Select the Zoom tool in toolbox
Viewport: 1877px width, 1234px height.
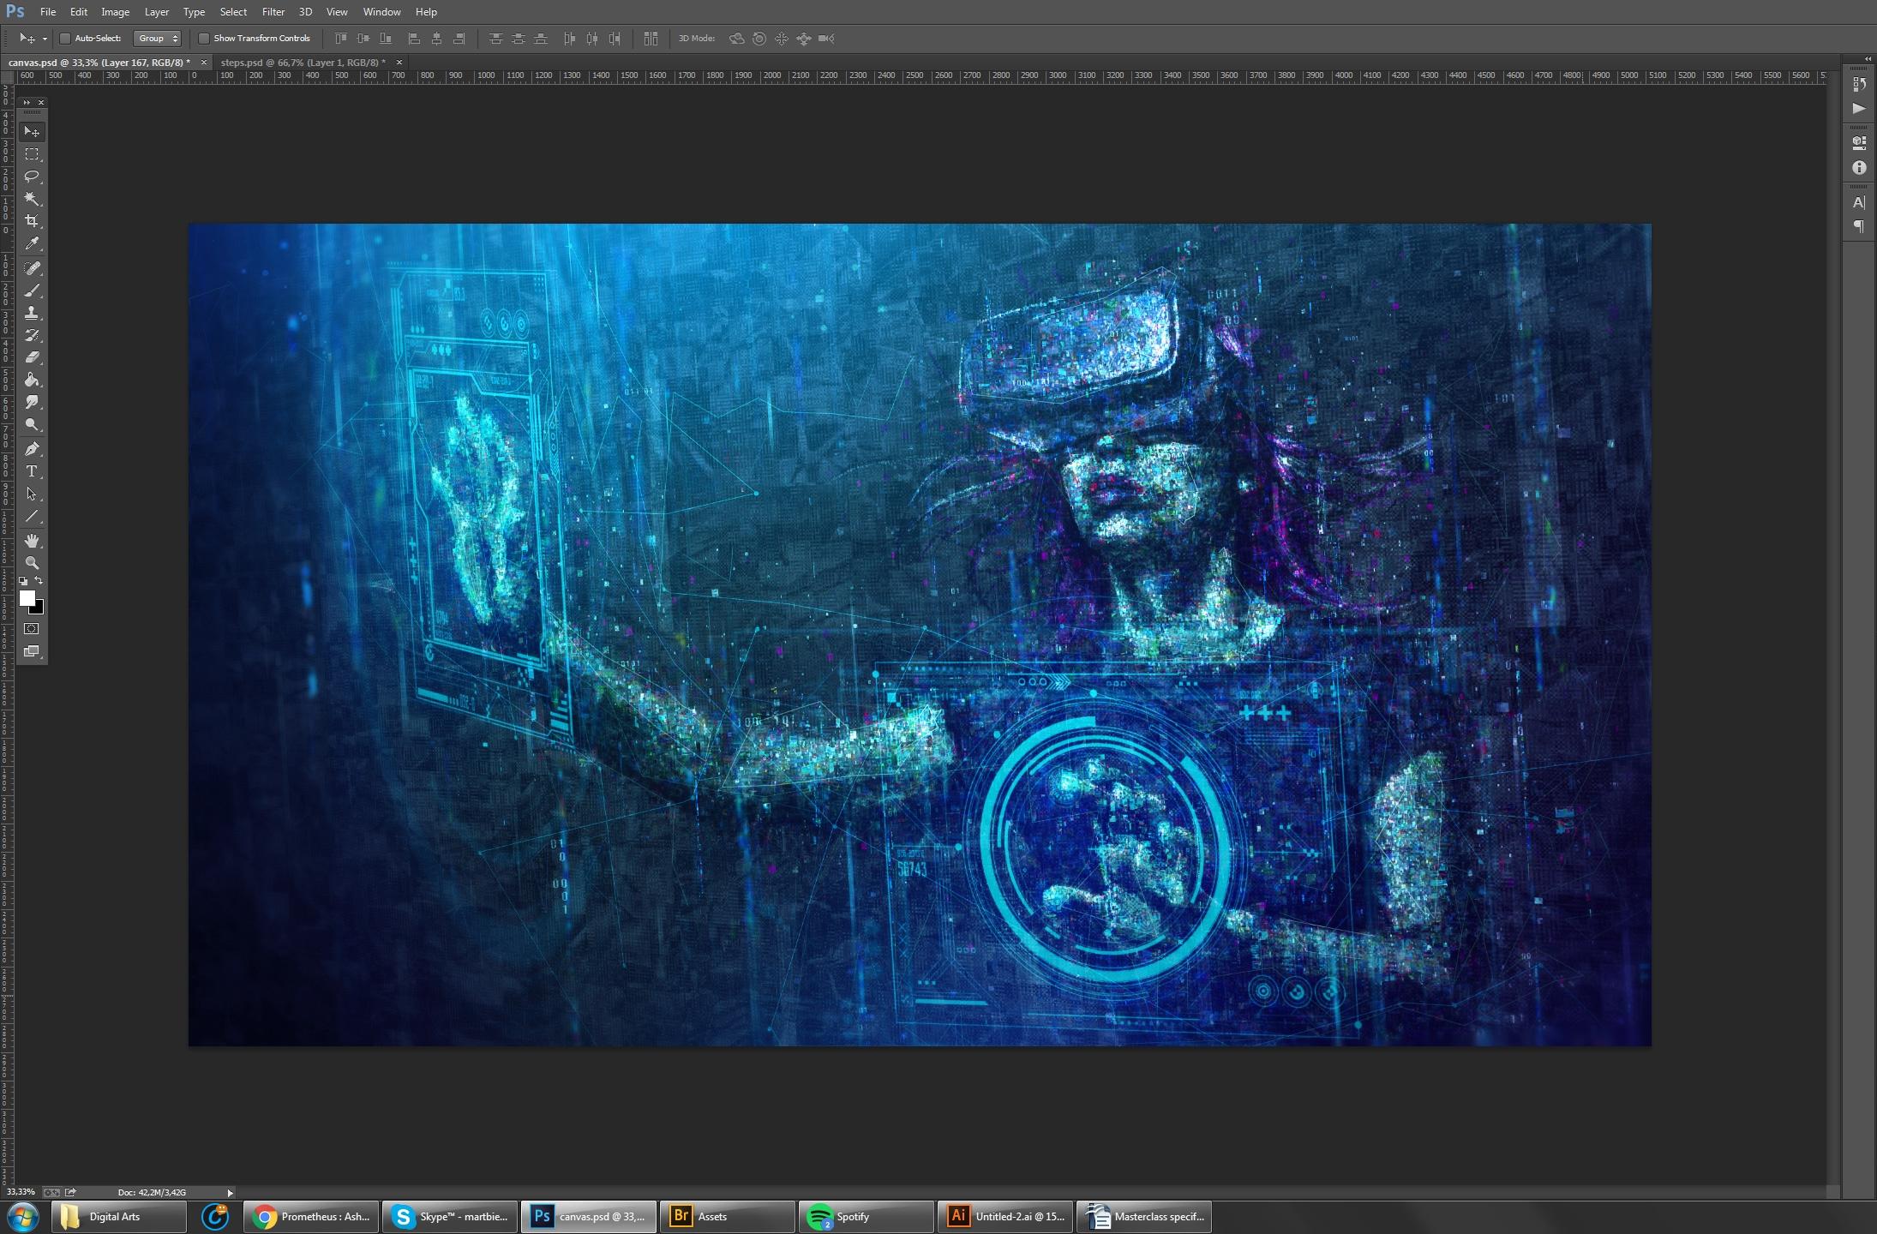(32, 563)
